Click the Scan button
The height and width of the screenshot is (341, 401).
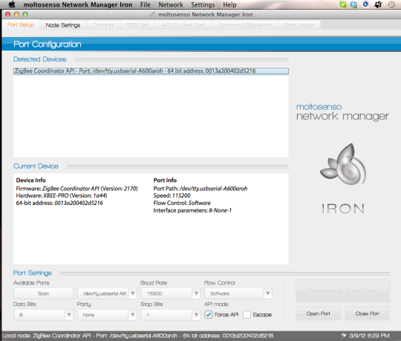43,293
